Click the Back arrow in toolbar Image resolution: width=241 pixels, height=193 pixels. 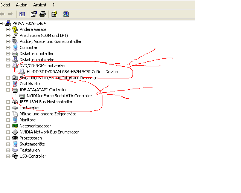tap(3, 14)
